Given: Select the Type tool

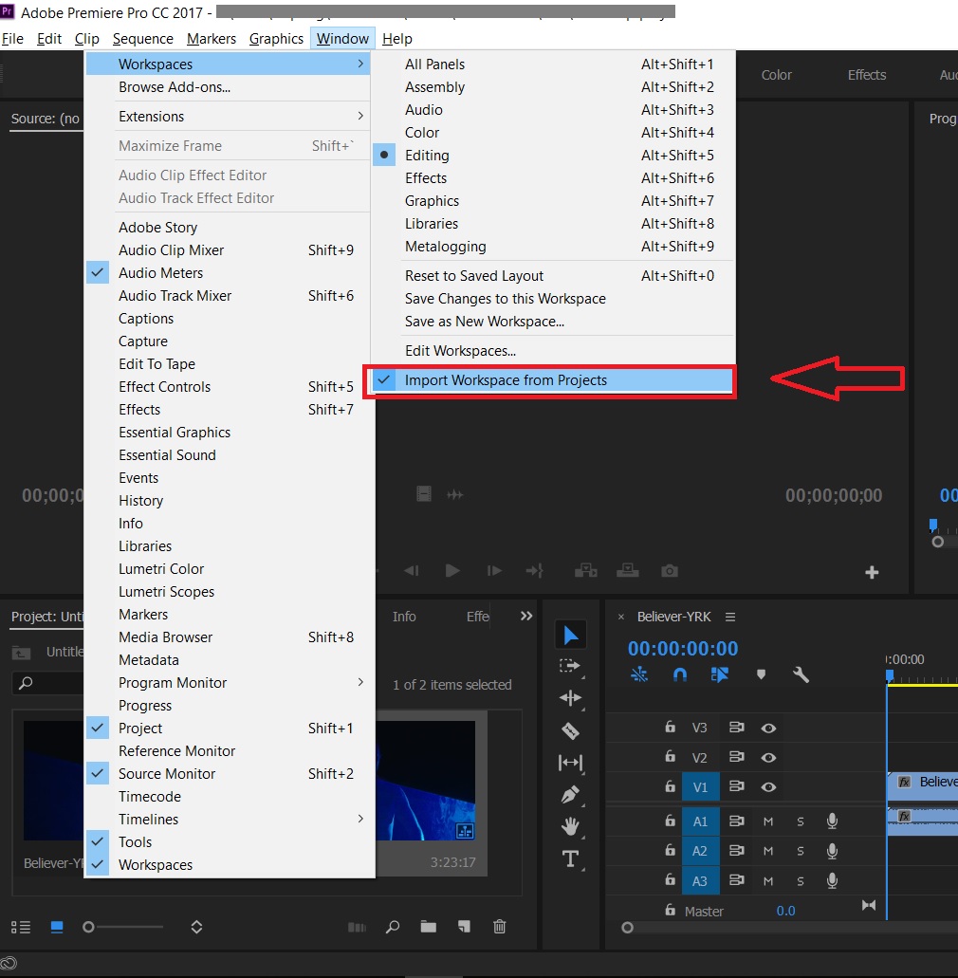Looking at the screenshot, I should tap(571, 858).
